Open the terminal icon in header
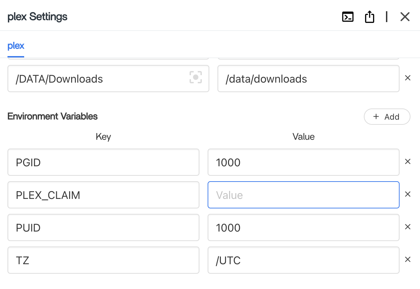This screenshot has height=289, width=420. [348, 17]
